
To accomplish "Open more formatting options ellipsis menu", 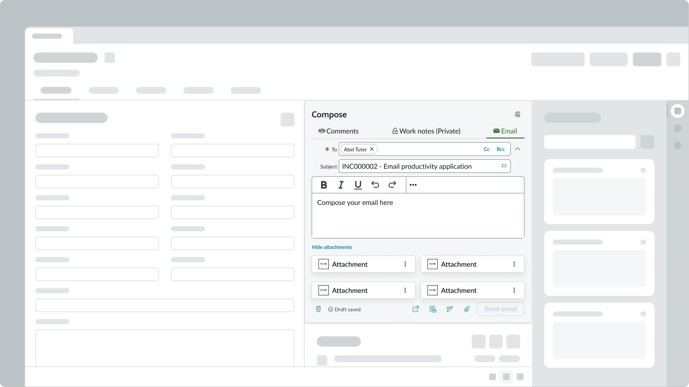I will 413,185.
